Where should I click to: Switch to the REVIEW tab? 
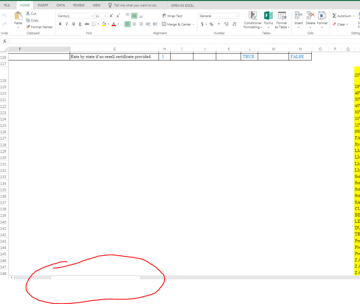(x=79, y=5)
